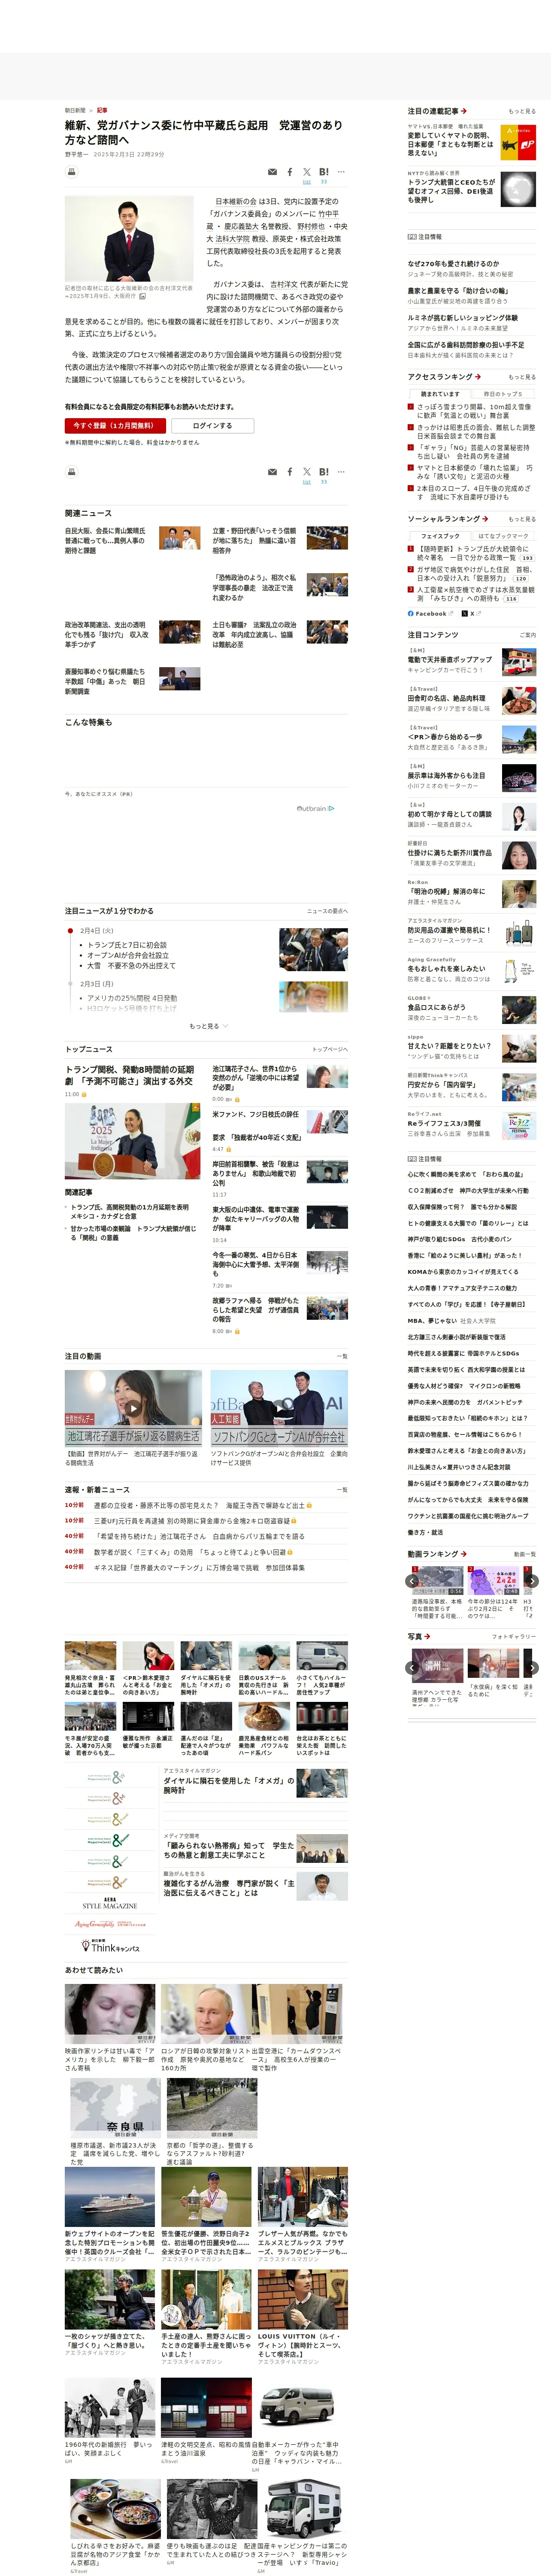Click the Outbrain logo
This screenshot has width=551, height=2576.
point(315,808)
